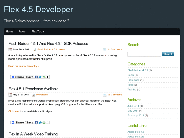
Task: Click the News tag under the first post
Action: tap(62, 49)
